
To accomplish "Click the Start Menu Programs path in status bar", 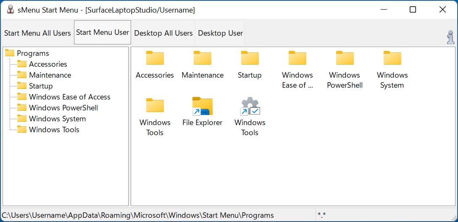I will (138, 215).
